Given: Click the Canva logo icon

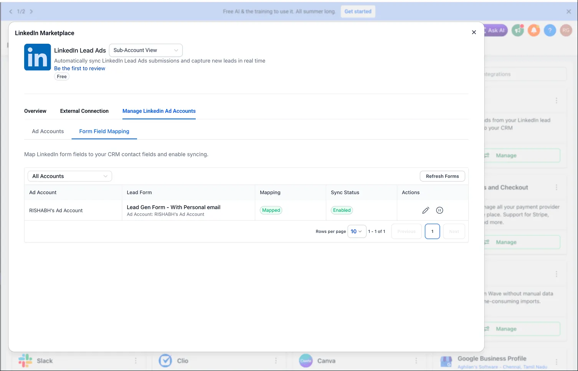Looking at the screenshot, I should click(306, 361).
